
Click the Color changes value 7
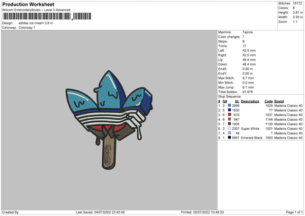243,37
